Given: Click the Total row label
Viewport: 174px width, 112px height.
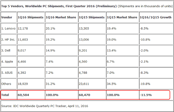Looking at the screenshot, I should 9,95.
